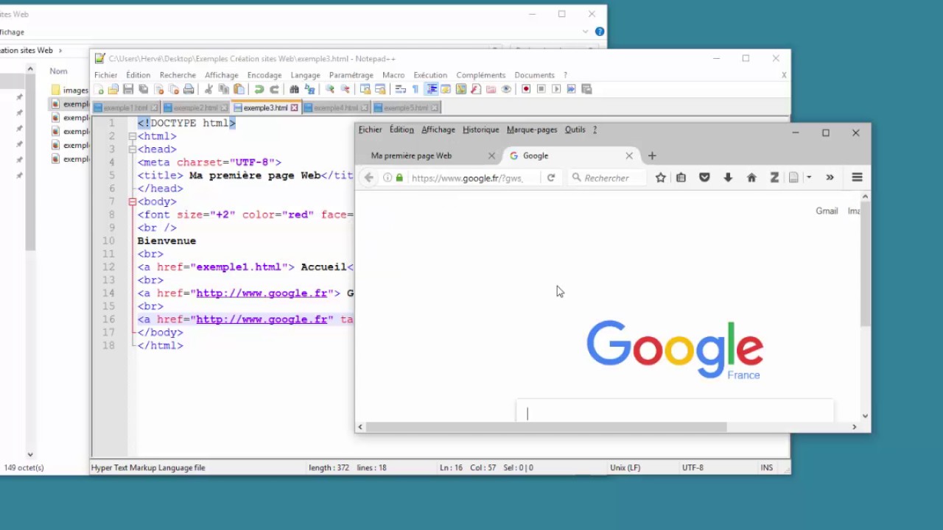Open Find with the binoculars icon
Screen dimensions: 943x530
[294, 89]
